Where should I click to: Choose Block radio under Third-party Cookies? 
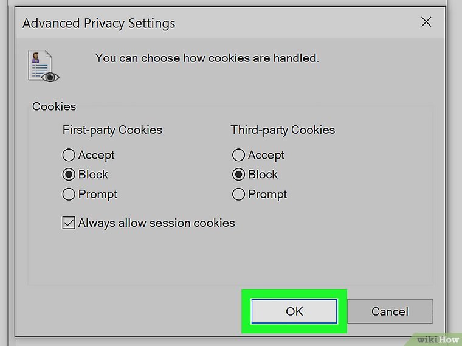pyautogui.click(x=239, y=175)
